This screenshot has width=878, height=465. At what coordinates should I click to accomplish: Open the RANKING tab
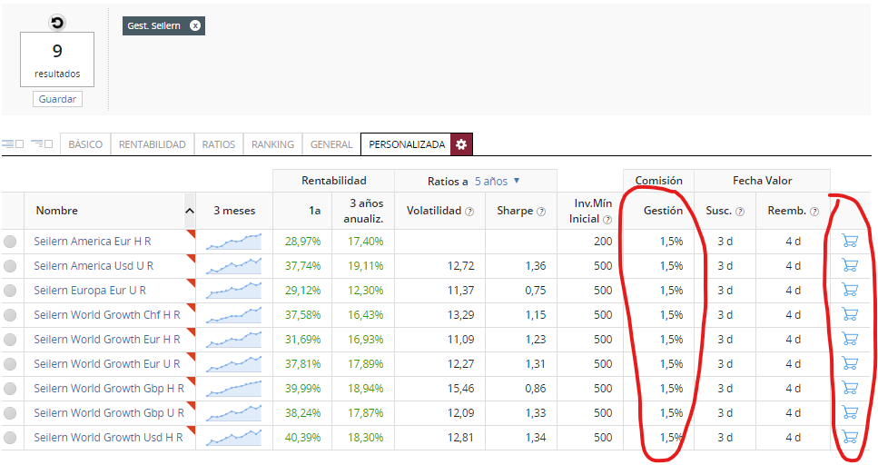pyautogui.click(x=272, y=144)
